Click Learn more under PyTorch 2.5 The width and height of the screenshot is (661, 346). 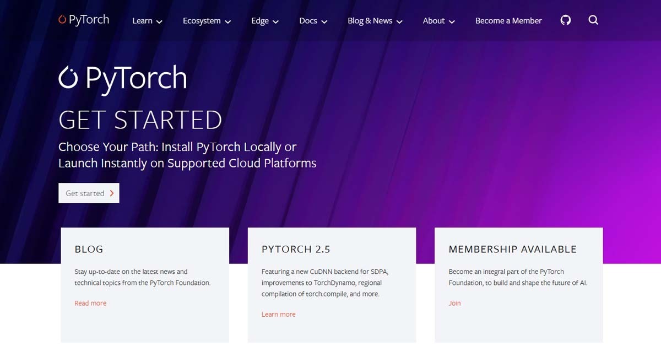point(278,314)
